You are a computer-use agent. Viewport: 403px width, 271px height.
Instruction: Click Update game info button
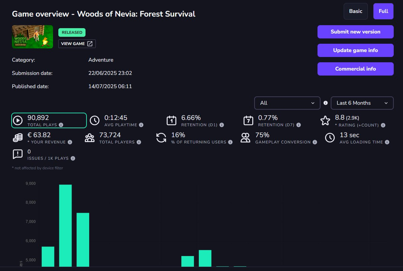(x=355, y=50)
